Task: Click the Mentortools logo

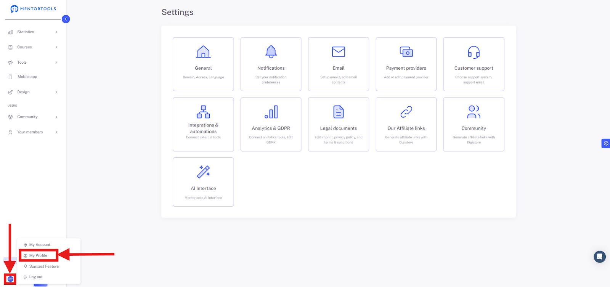Action: click(x=33, y=9)
